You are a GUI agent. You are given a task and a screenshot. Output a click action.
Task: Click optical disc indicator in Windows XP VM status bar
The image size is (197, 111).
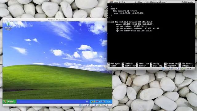point(83,105)
